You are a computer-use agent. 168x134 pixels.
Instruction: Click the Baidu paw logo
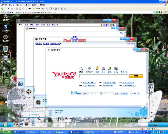coord(74,39)
